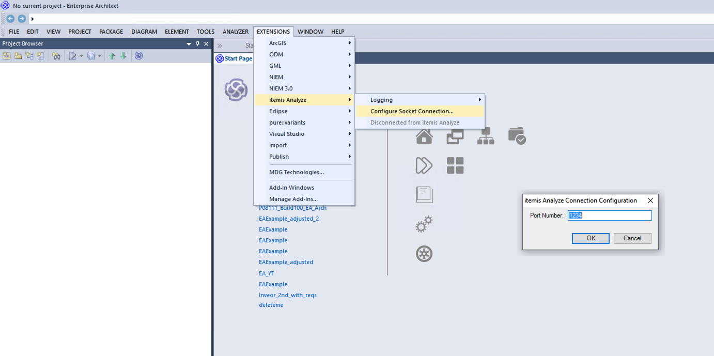Open recent project Inveor_2nd_with_reqs
The width and height of the screenshot is (714, 356).
point(288,295)
